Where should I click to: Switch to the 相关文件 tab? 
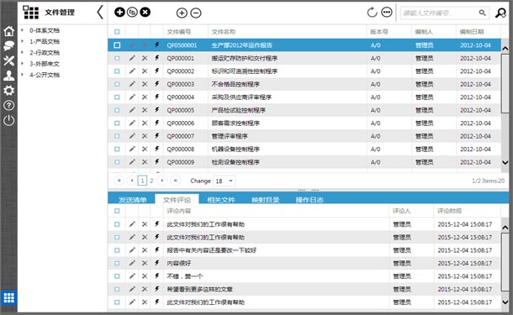[x=221, y=200]
